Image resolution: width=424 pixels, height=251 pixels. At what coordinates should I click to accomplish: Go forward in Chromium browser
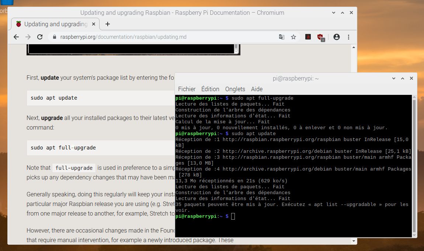point(28,37)
